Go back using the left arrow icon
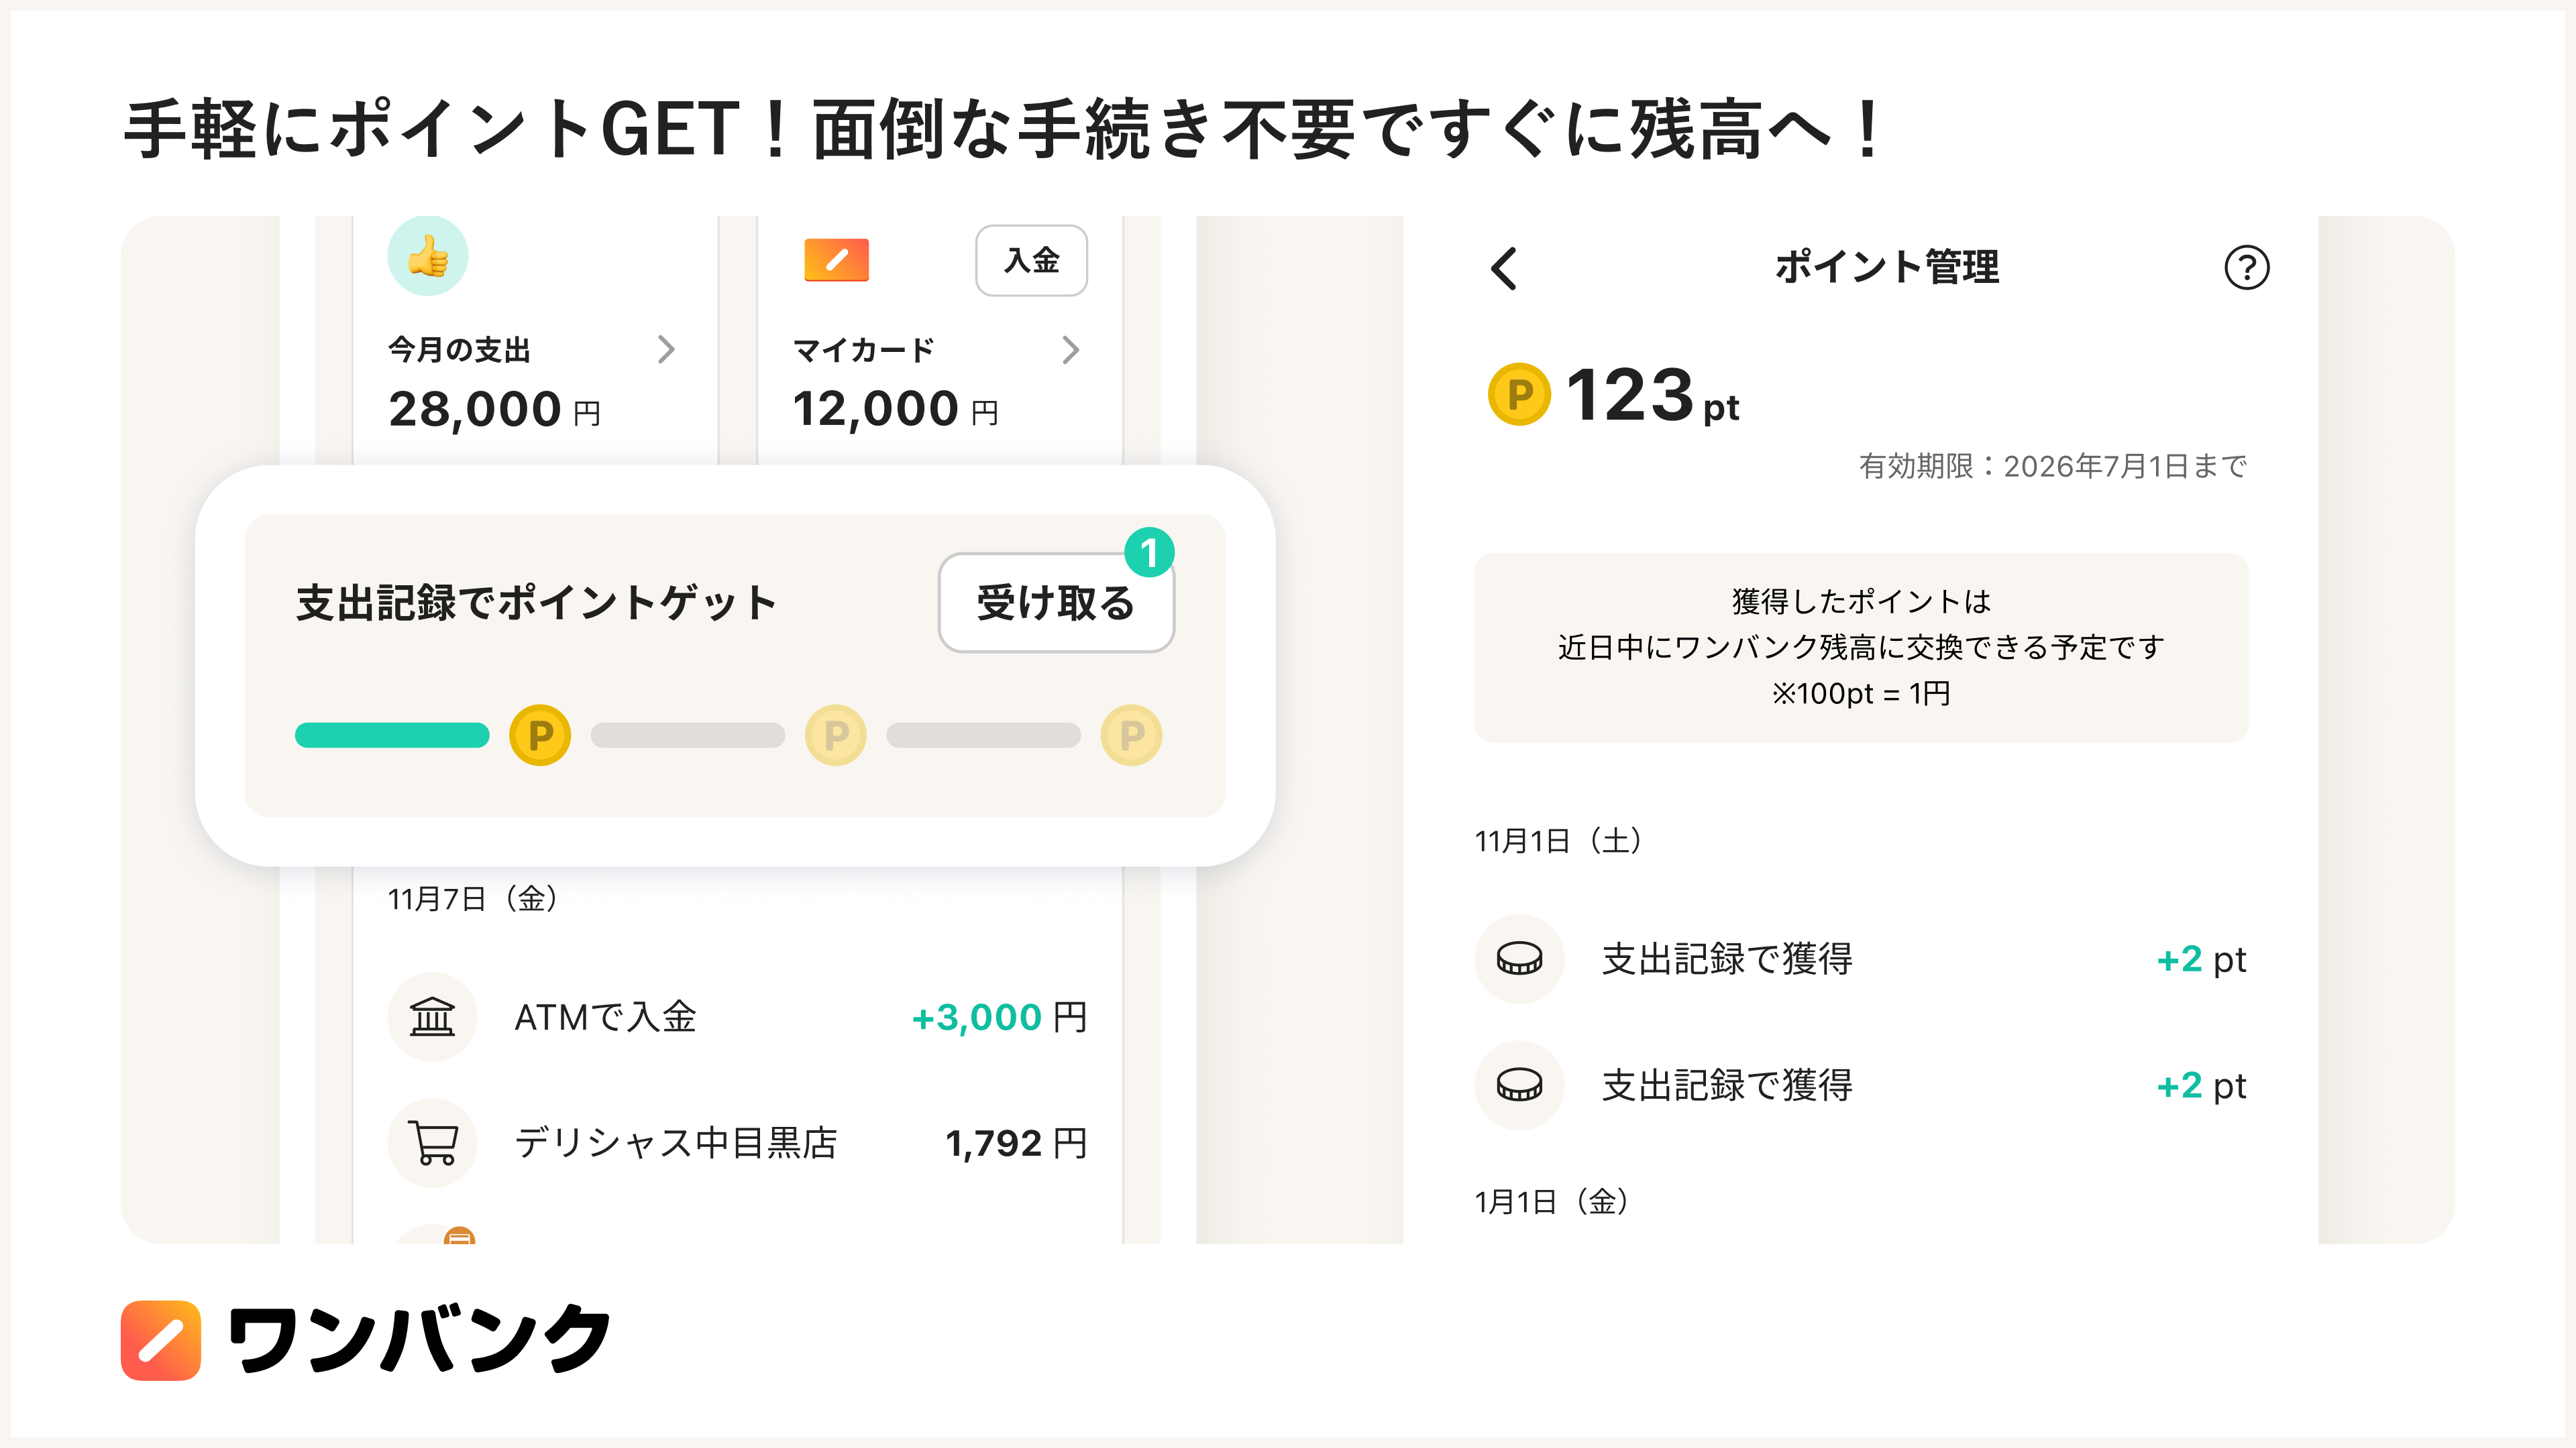 1503,268
